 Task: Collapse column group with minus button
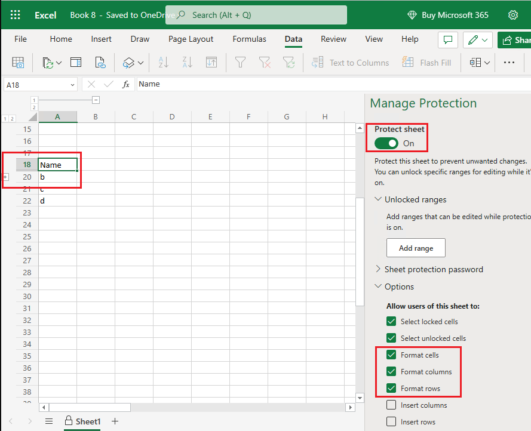coord(96,100)
